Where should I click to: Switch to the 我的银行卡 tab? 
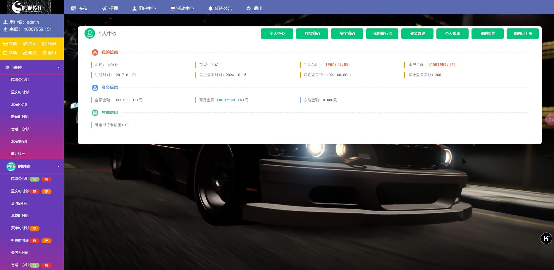(382, 34)
